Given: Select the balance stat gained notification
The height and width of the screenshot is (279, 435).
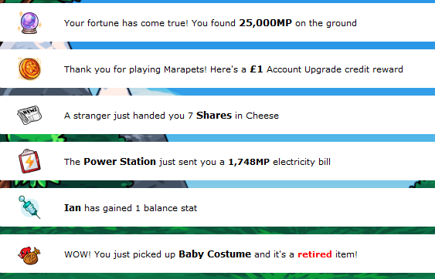Looking at the screenshot, I should (218, 207).
